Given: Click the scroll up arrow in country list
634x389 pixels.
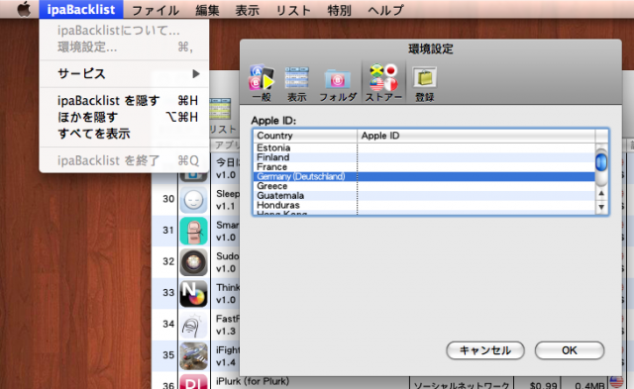Looking at the screenshot, I should (601, 193).
